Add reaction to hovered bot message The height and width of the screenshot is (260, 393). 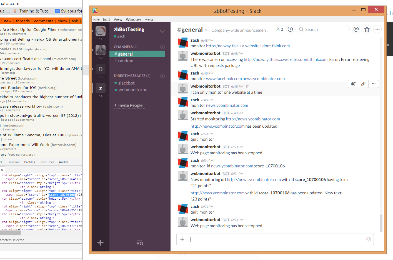click(353, 84)
